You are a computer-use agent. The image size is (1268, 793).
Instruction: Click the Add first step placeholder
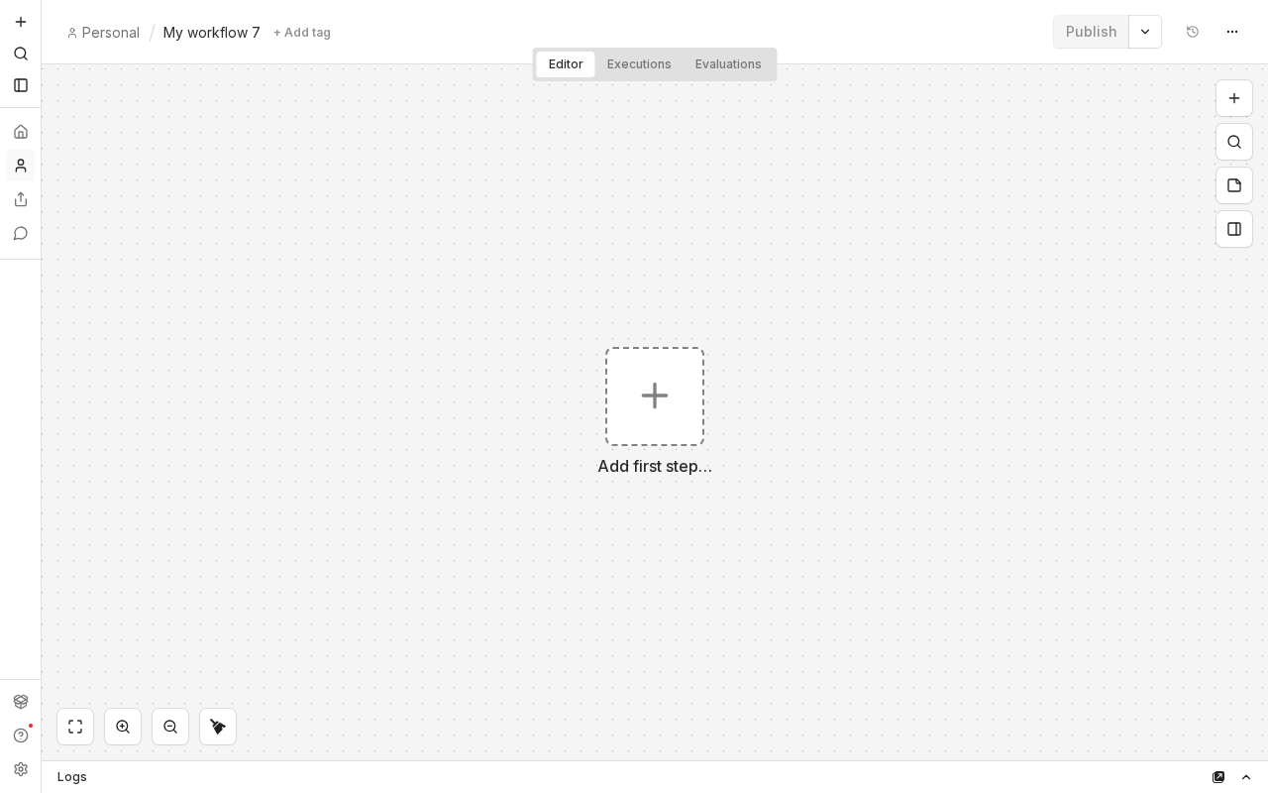[655, 396]
